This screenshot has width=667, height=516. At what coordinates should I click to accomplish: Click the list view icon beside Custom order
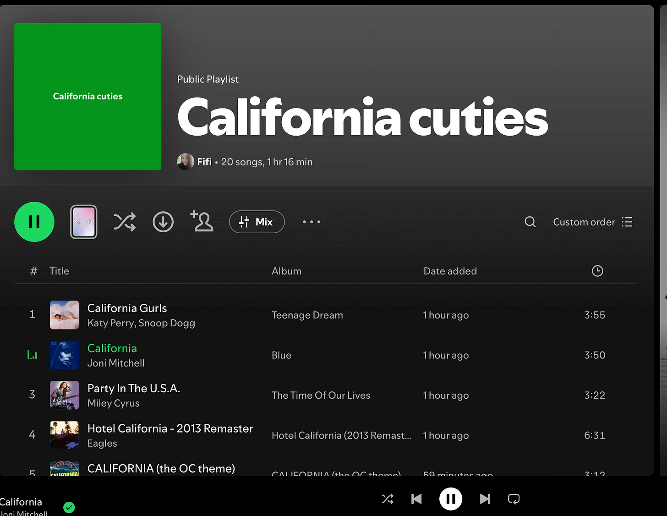tap(627, 222)
